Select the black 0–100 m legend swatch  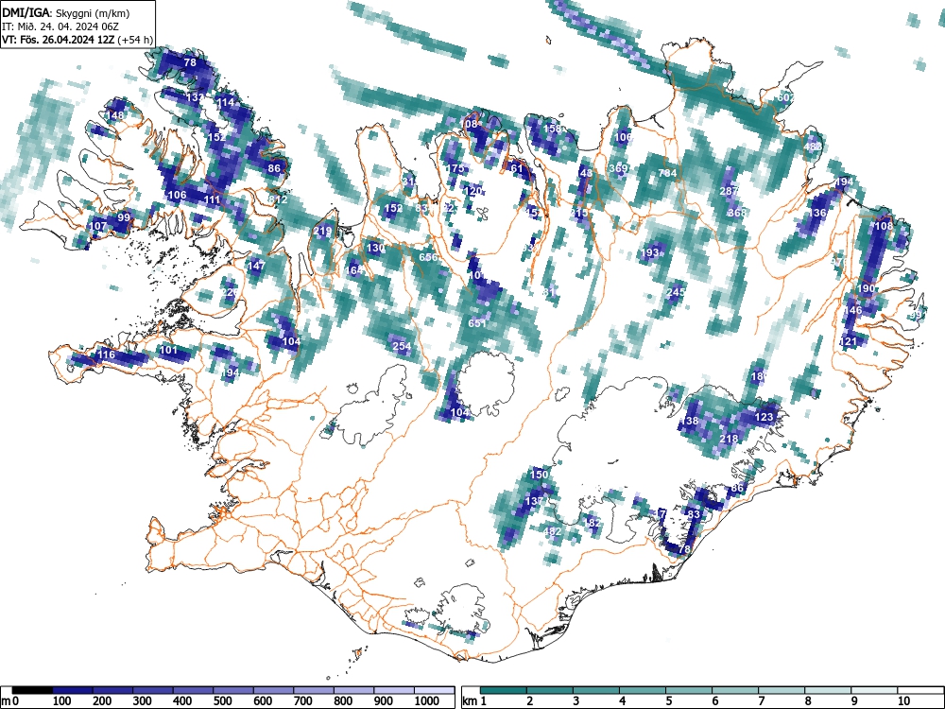tap(32, 690)
